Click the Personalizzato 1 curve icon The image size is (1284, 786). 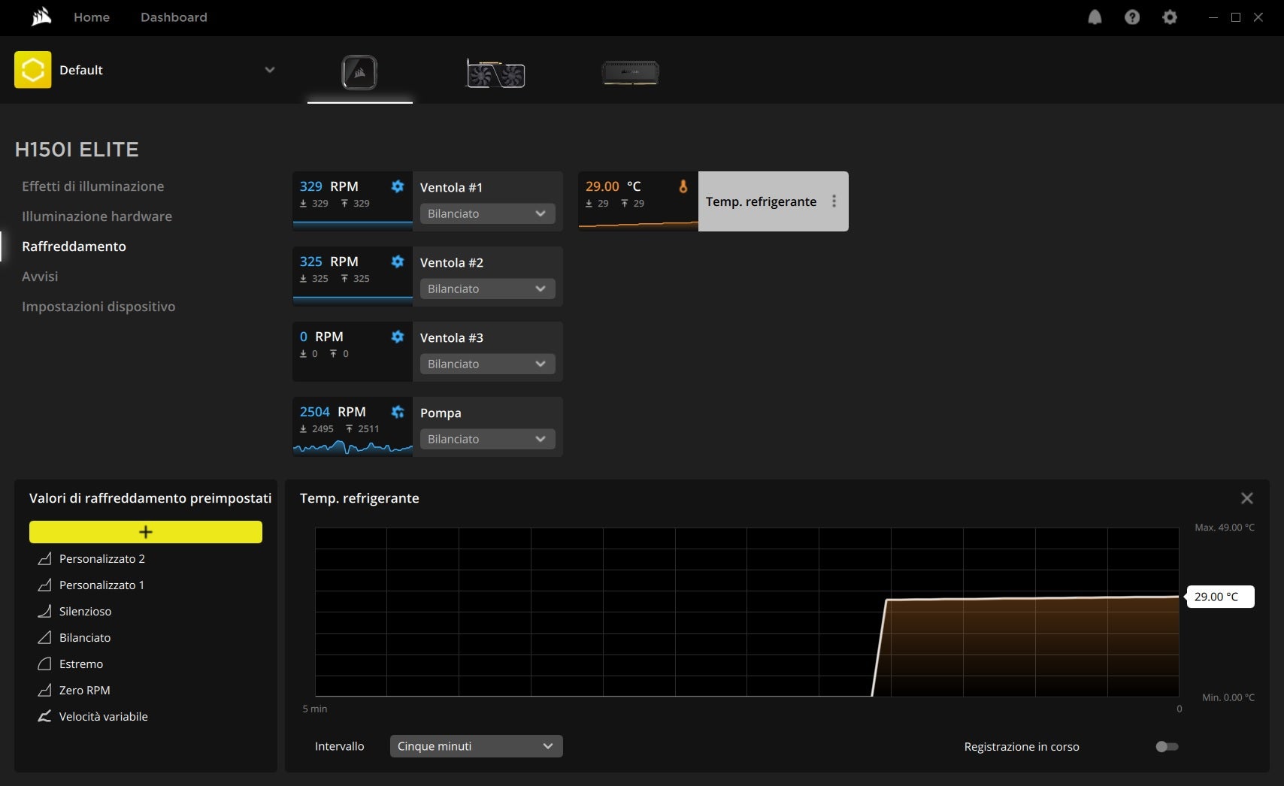pyautogui.click(x=45, y=585)
